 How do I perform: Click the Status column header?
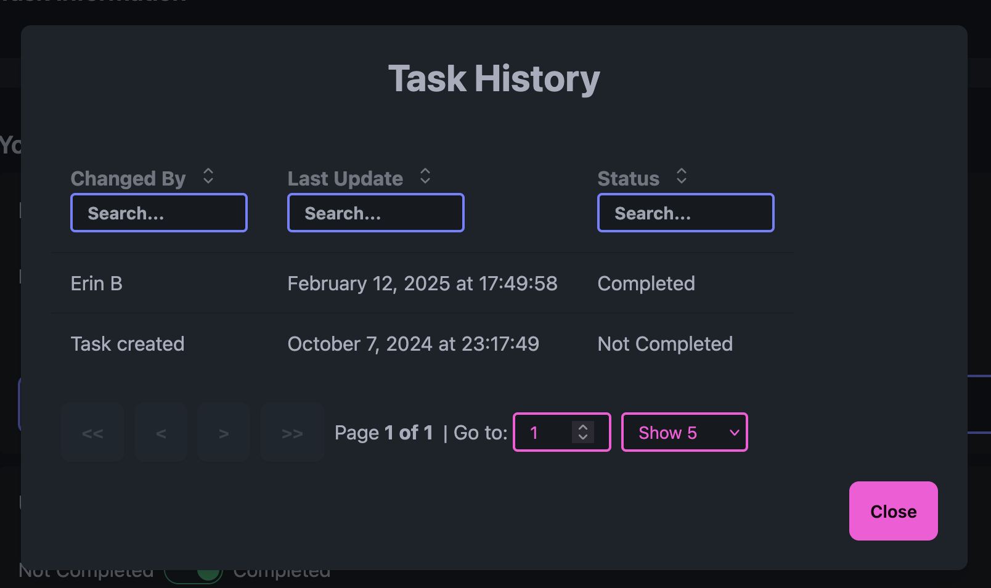click(x=628, y=179)
